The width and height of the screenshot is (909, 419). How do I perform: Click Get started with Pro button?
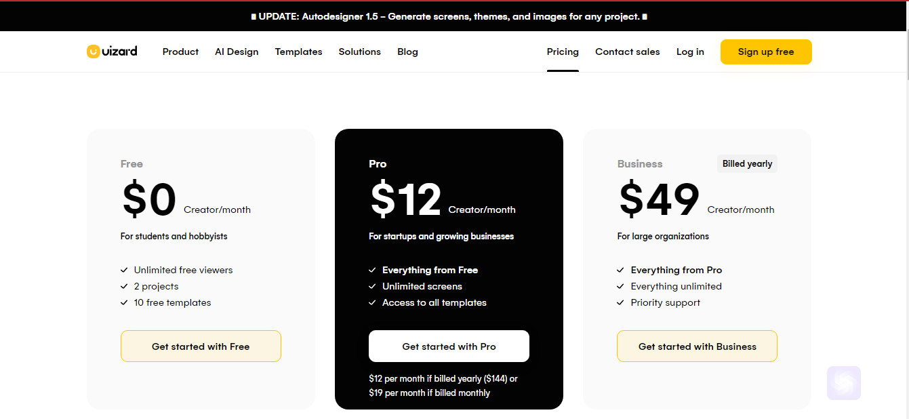(x=449, y=346)
